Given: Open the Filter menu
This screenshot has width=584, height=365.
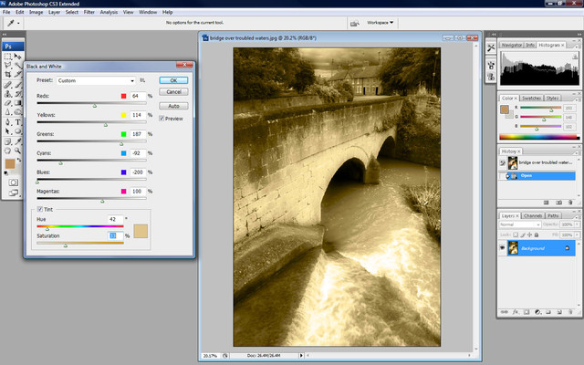Looking at the screenshot, I should (89, 12).
